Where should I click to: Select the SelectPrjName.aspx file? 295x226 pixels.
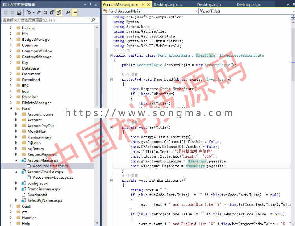[x=45, y=200]
